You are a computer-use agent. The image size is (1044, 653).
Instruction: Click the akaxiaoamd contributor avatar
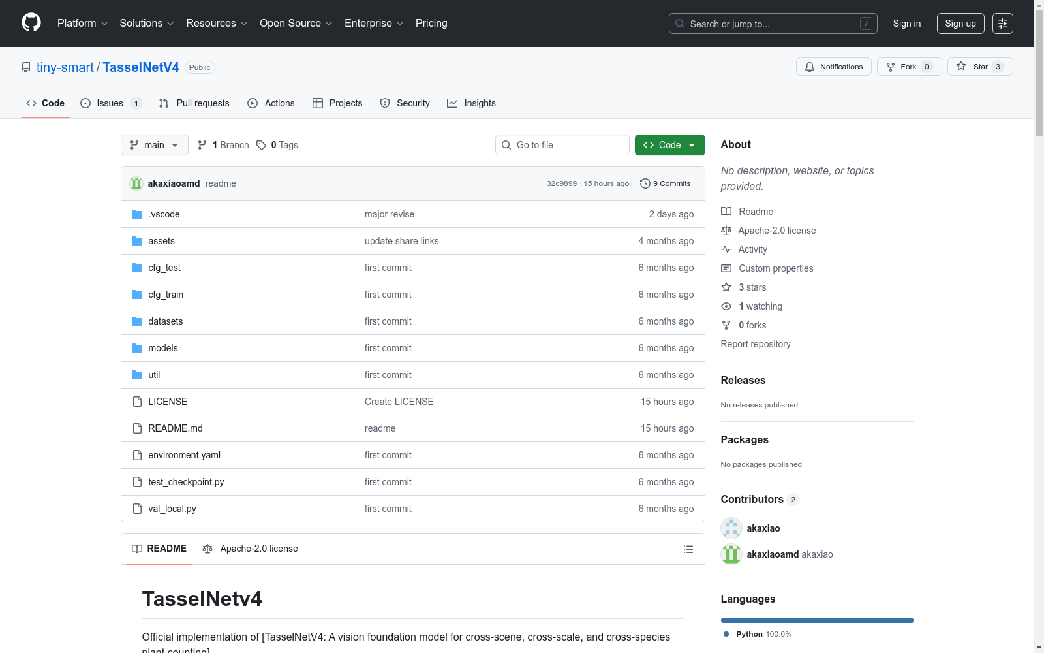(x=731, y=554)
